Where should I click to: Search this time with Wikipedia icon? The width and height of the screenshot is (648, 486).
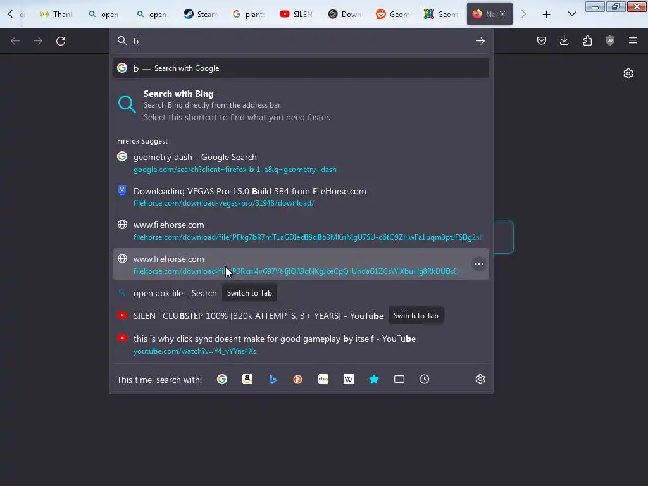coord(349,379)
